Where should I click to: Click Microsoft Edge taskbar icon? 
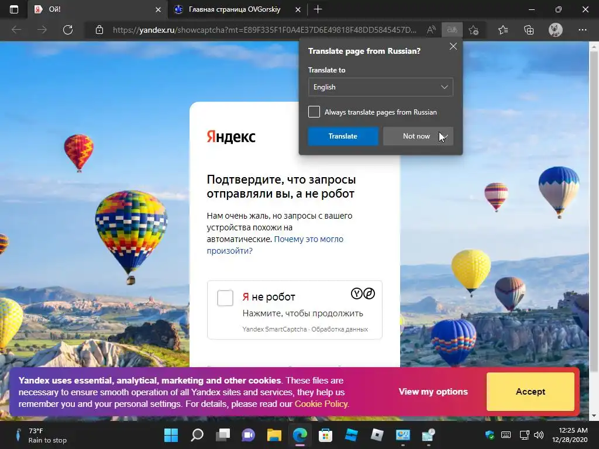pos(300,435)
